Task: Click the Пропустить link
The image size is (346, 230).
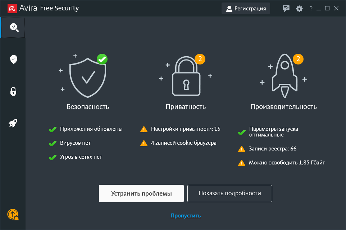Action: tap(186, 215)
